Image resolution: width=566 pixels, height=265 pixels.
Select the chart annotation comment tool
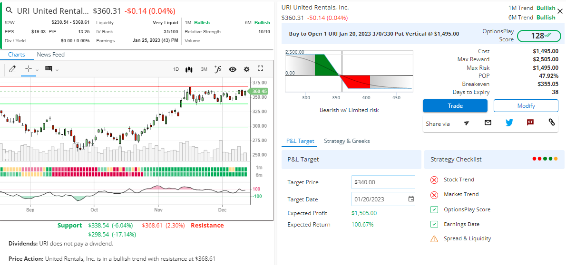click(49, 69)
